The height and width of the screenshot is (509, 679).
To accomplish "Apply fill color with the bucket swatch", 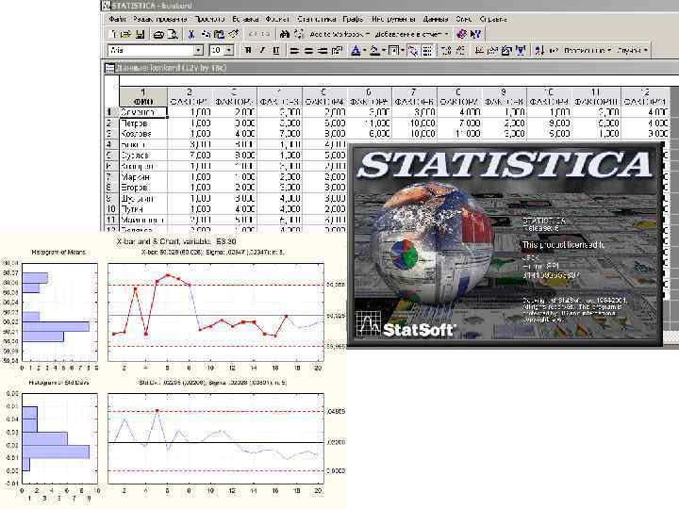I will pyautogui.click(x=374, y=50).
